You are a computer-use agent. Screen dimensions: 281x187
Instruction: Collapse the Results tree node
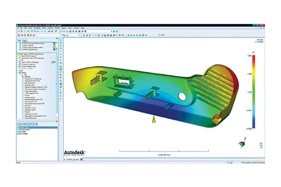18,73
